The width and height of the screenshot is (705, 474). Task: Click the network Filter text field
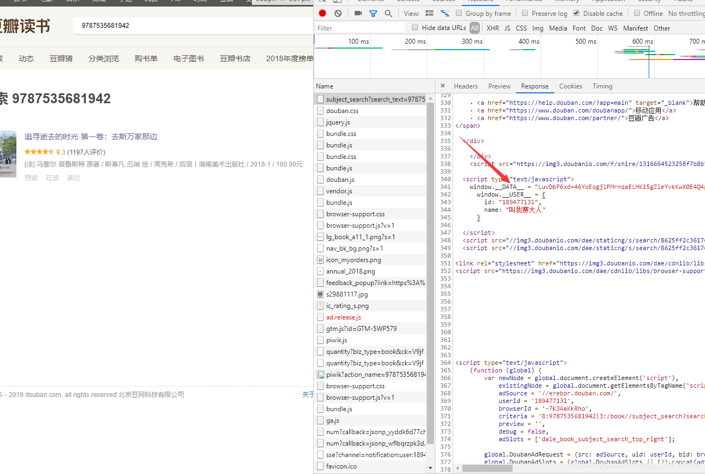(361, 28)
